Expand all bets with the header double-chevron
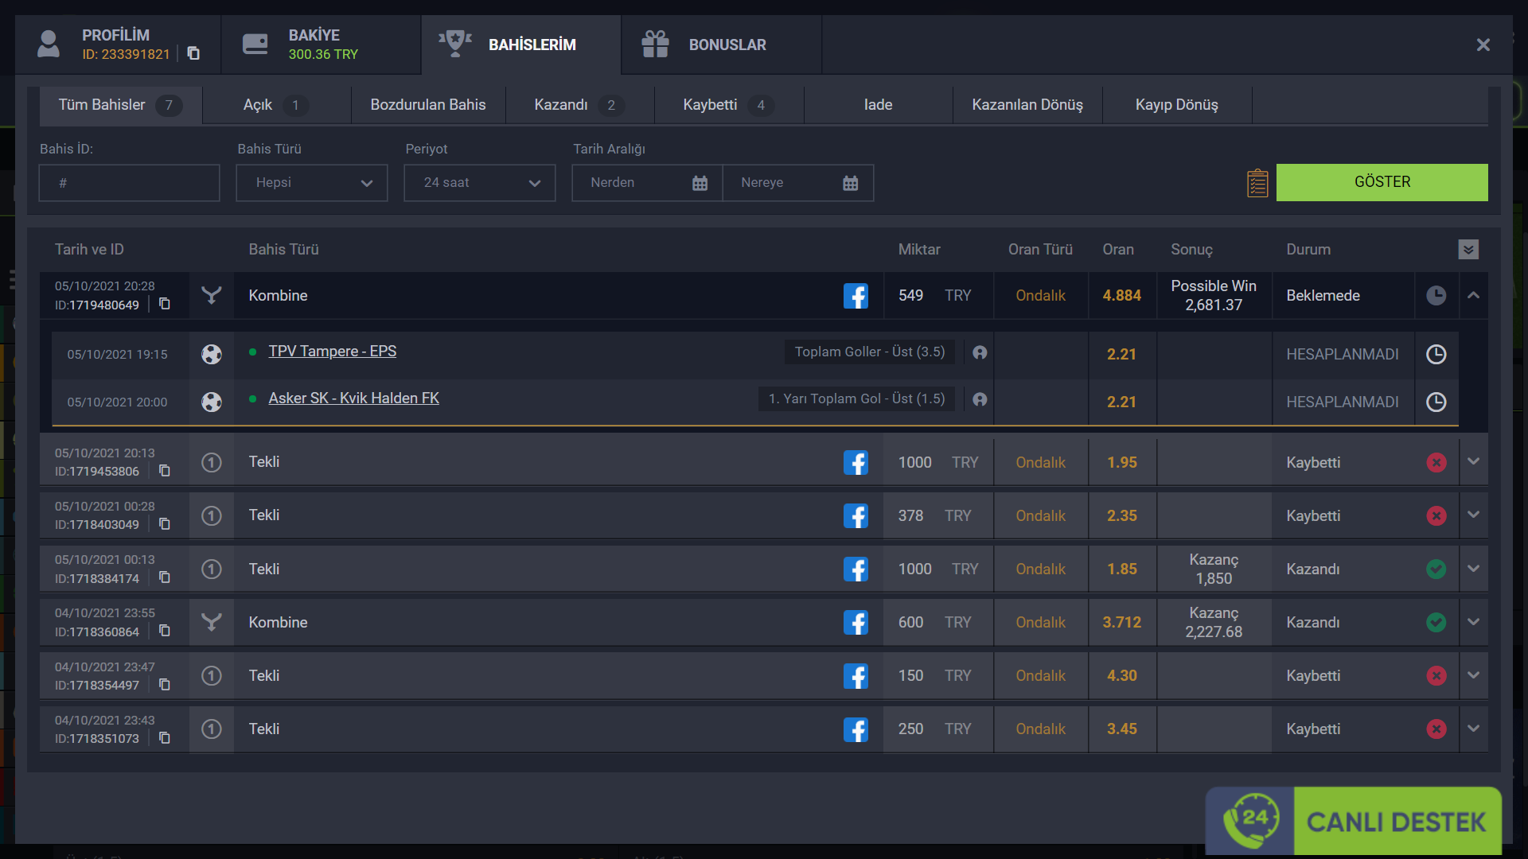The width and height of the screenshot is (1528, 859). [1468, 250]
